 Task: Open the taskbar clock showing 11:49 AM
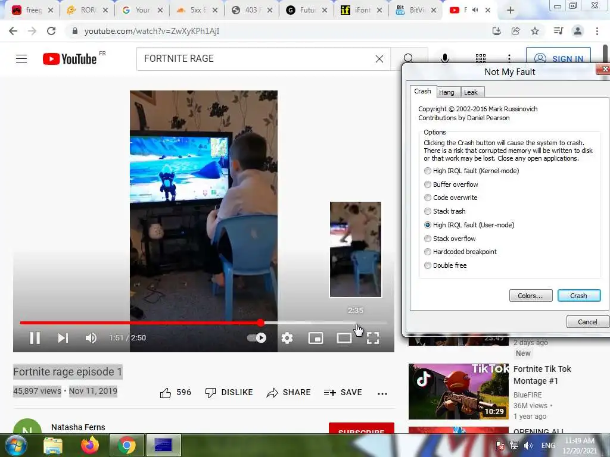[580, 446]
